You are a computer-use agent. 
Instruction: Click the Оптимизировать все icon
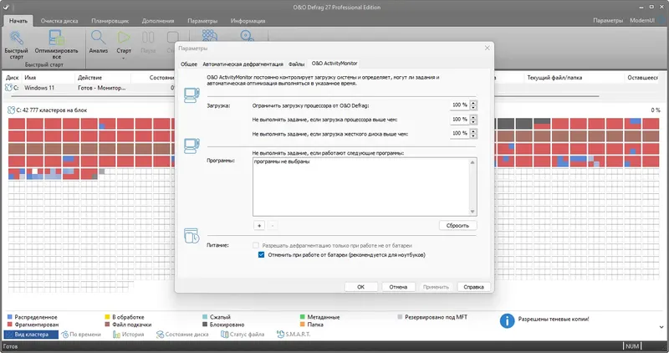click(x=56, y=38)
